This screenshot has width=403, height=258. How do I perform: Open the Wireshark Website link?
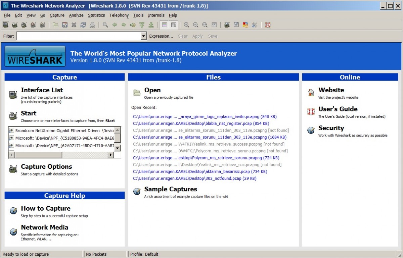pos(331,90)
